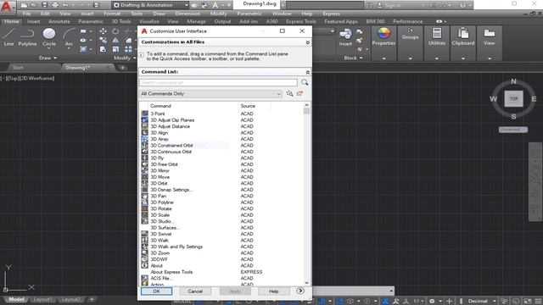Click the 3D Orbit command icon in list
The width and height of the screenshot is (543, 305).
[145, 183]
